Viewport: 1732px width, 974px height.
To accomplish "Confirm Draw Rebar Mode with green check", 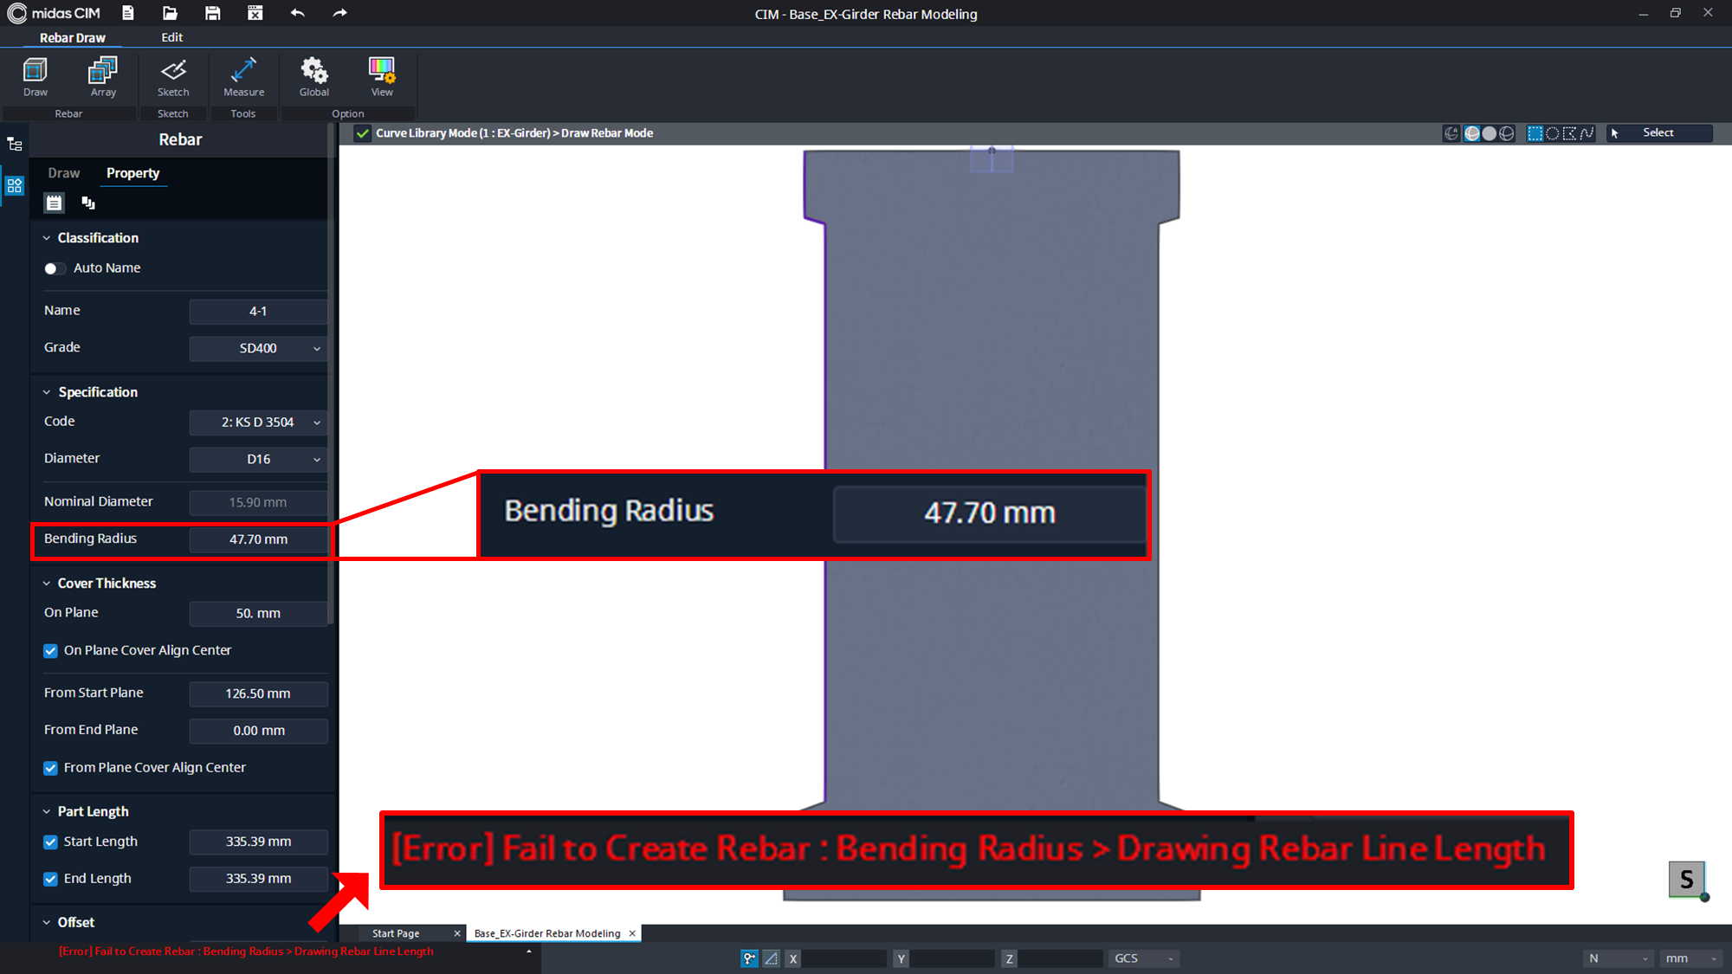I will point(363,133).
